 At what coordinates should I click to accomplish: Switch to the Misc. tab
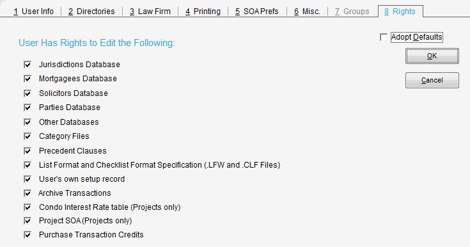point(307,12)
